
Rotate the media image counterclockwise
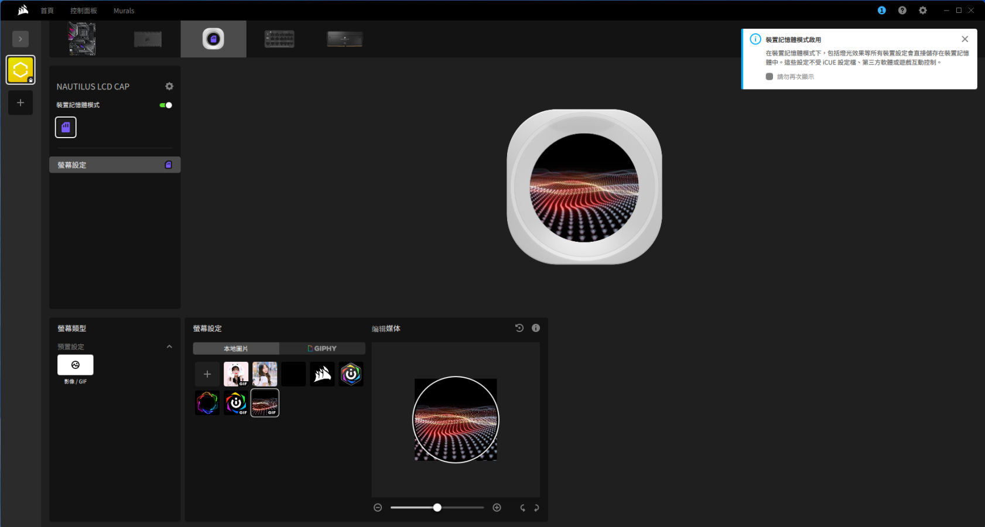[522, 508]
